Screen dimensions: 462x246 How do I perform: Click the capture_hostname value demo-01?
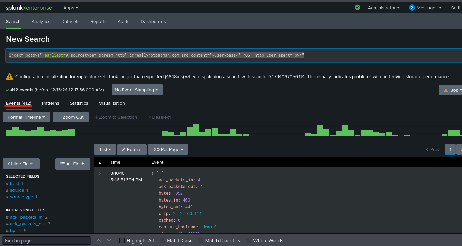(211, 227)
